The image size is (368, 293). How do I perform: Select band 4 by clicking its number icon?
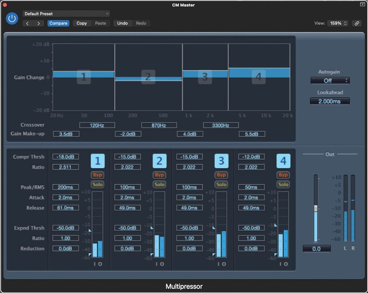[x=283, y=161]
